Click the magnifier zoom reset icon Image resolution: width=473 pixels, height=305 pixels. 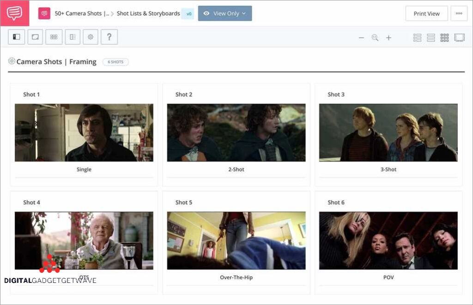coord(375,38)
